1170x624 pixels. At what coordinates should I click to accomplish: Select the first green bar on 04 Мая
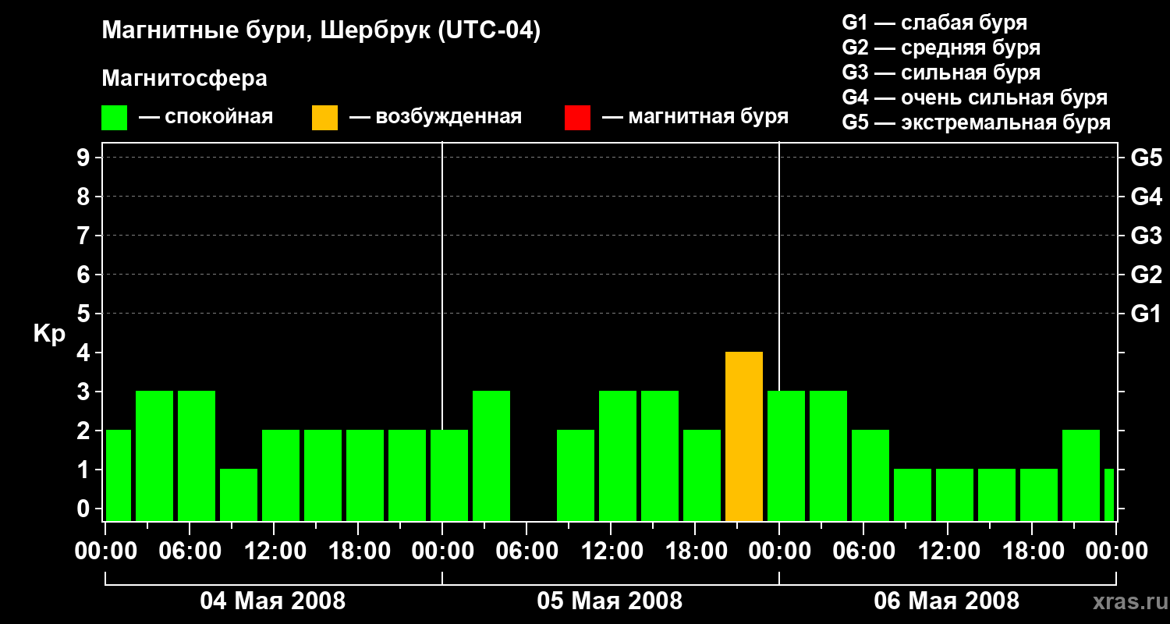pyautogui.click(x=119, y=476)
